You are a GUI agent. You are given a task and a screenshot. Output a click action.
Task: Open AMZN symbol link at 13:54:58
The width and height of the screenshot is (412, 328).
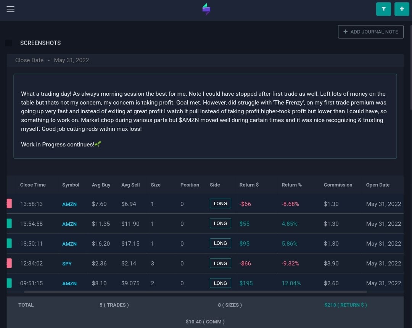tap(69, 224)
